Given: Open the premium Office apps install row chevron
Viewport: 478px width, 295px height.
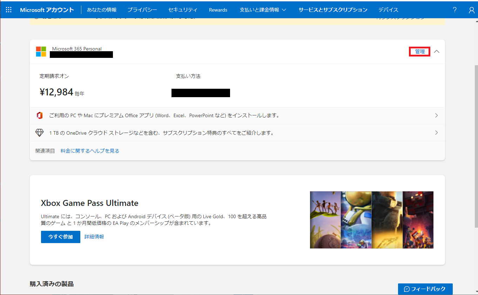Looking at the screenshot, I should click(x=436, y=115).
